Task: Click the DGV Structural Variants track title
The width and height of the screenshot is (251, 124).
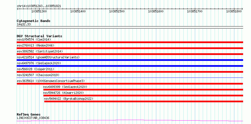Action: click(x=39, y=36)
